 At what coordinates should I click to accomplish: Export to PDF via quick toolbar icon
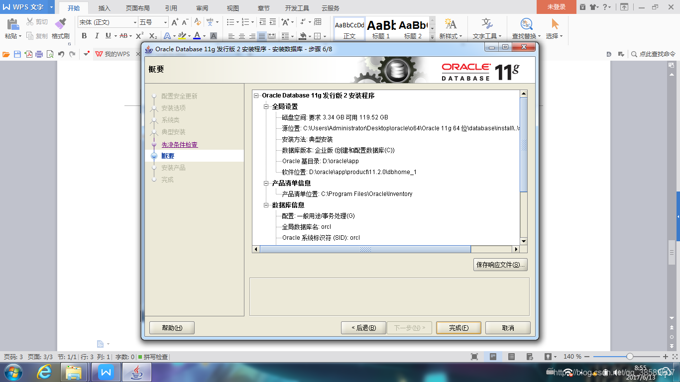pos(28,54)
